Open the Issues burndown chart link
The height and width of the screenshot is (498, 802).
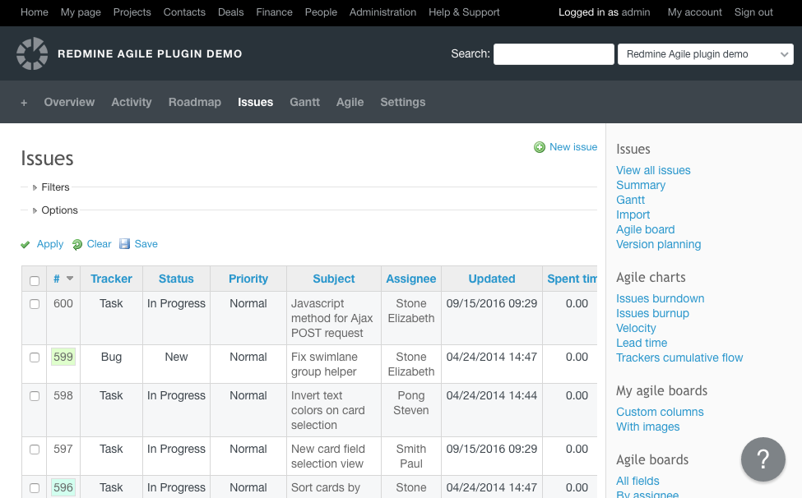tap(660, 298)
